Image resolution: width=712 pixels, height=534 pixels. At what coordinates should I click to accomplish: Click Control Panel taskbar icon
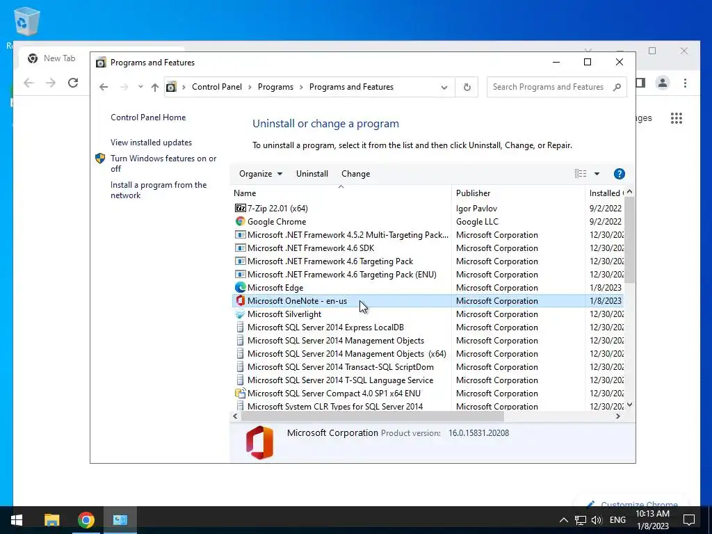(120, 520)
